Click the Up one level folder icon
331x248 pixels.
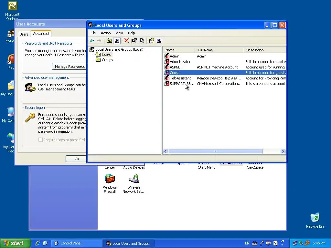(109, 41)
